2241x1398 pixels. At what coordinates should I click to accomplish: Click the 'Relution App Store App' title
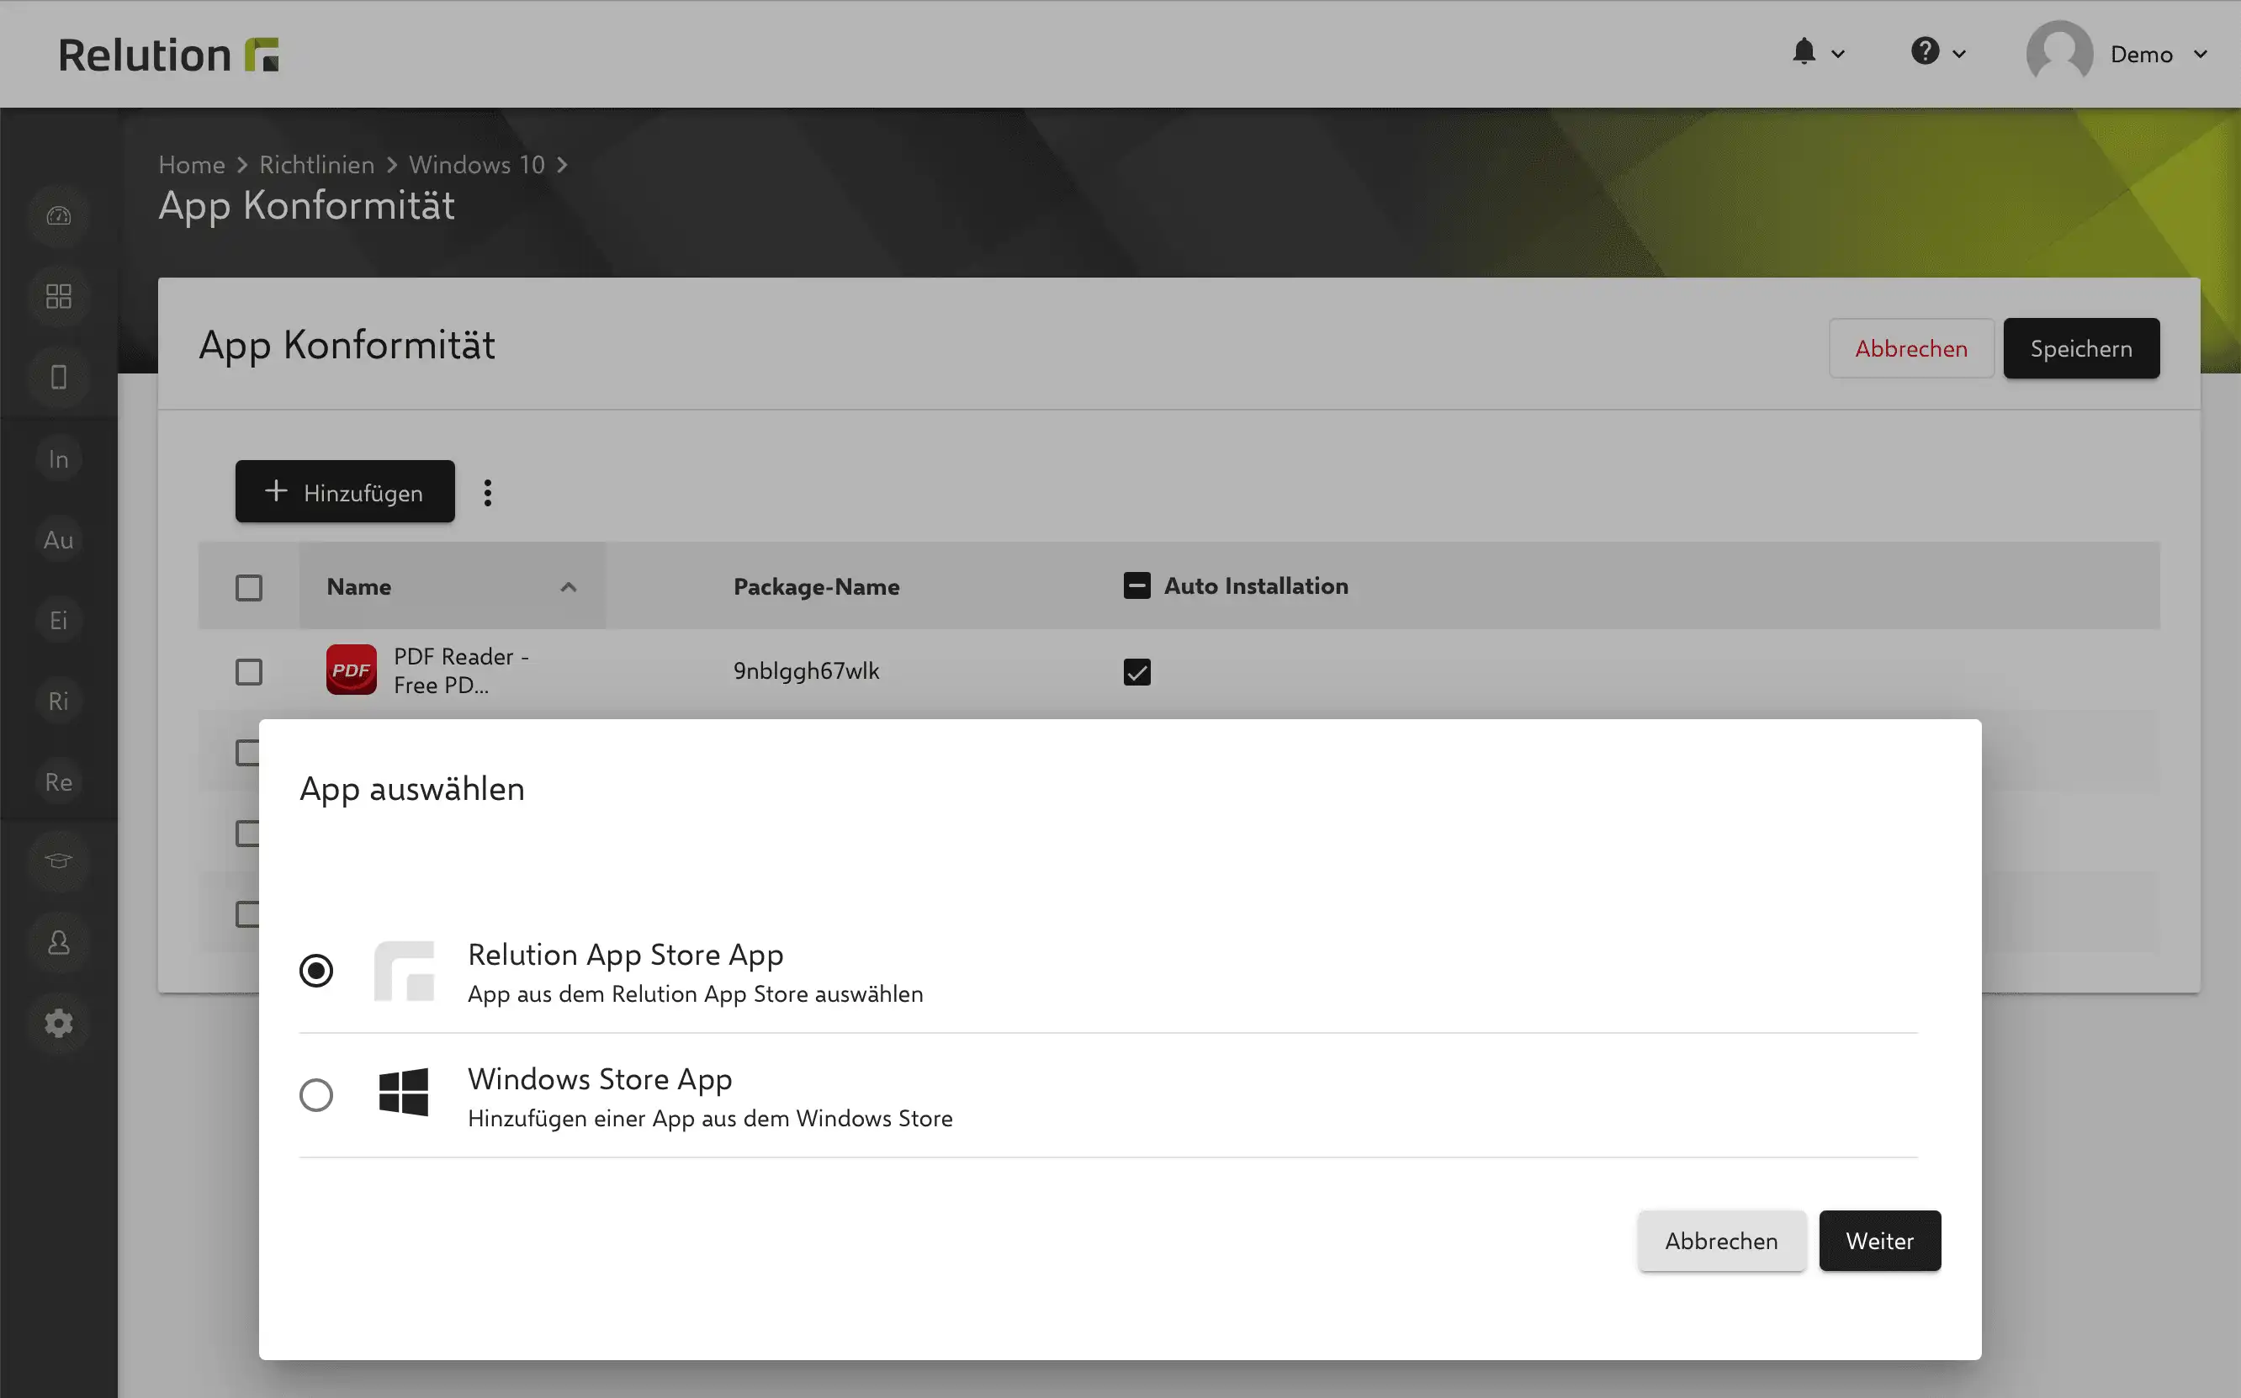pos(626,954)
